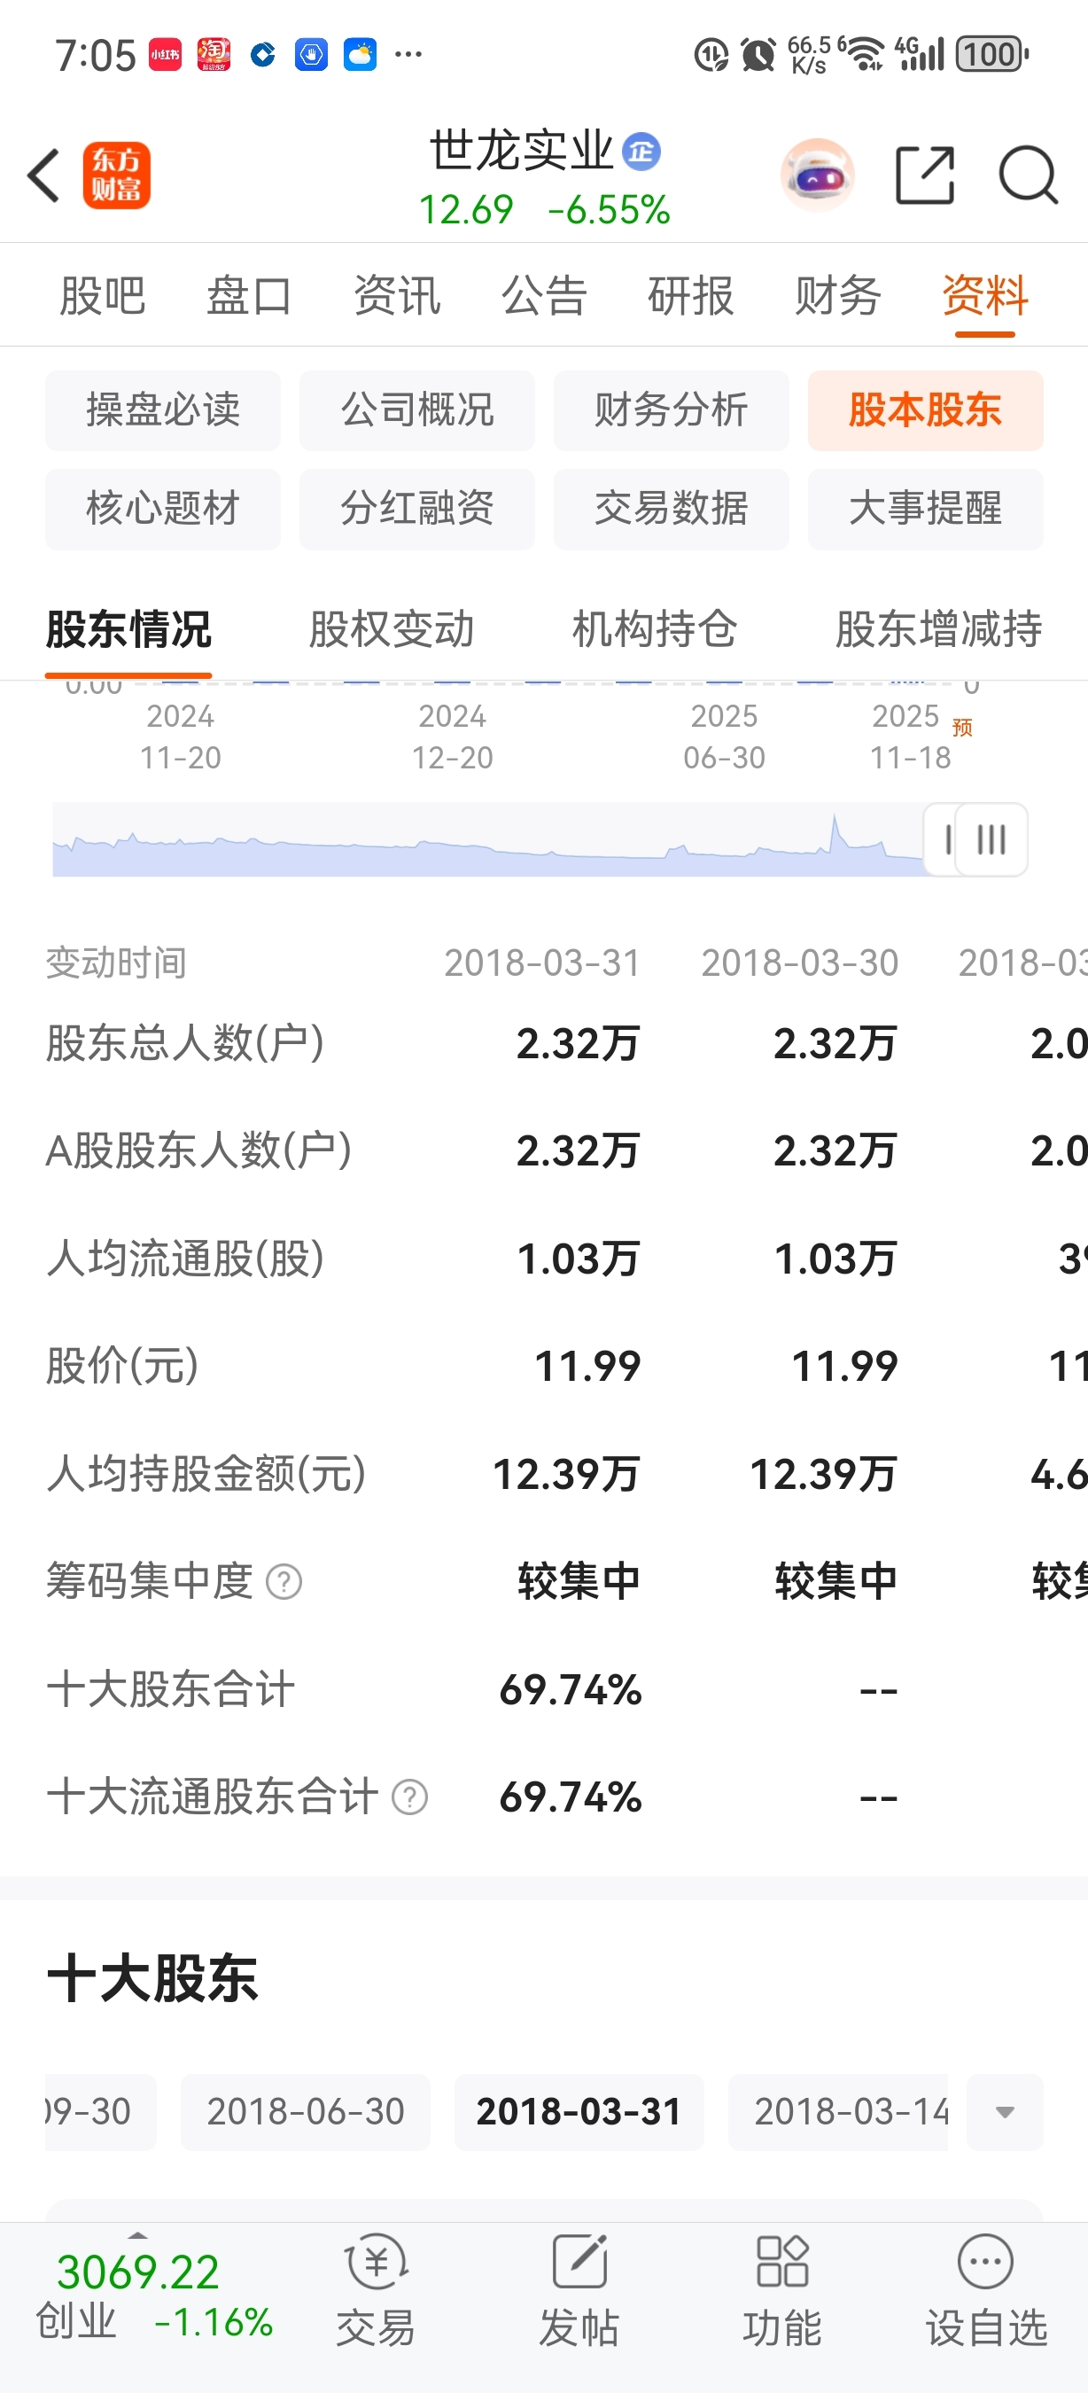Switch to the 公告 tab
Screen dimensions: 1088x2393
544,295
